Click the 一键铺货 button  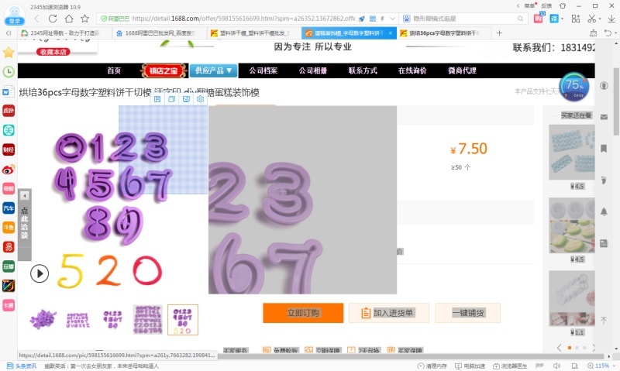click(467, 313)
